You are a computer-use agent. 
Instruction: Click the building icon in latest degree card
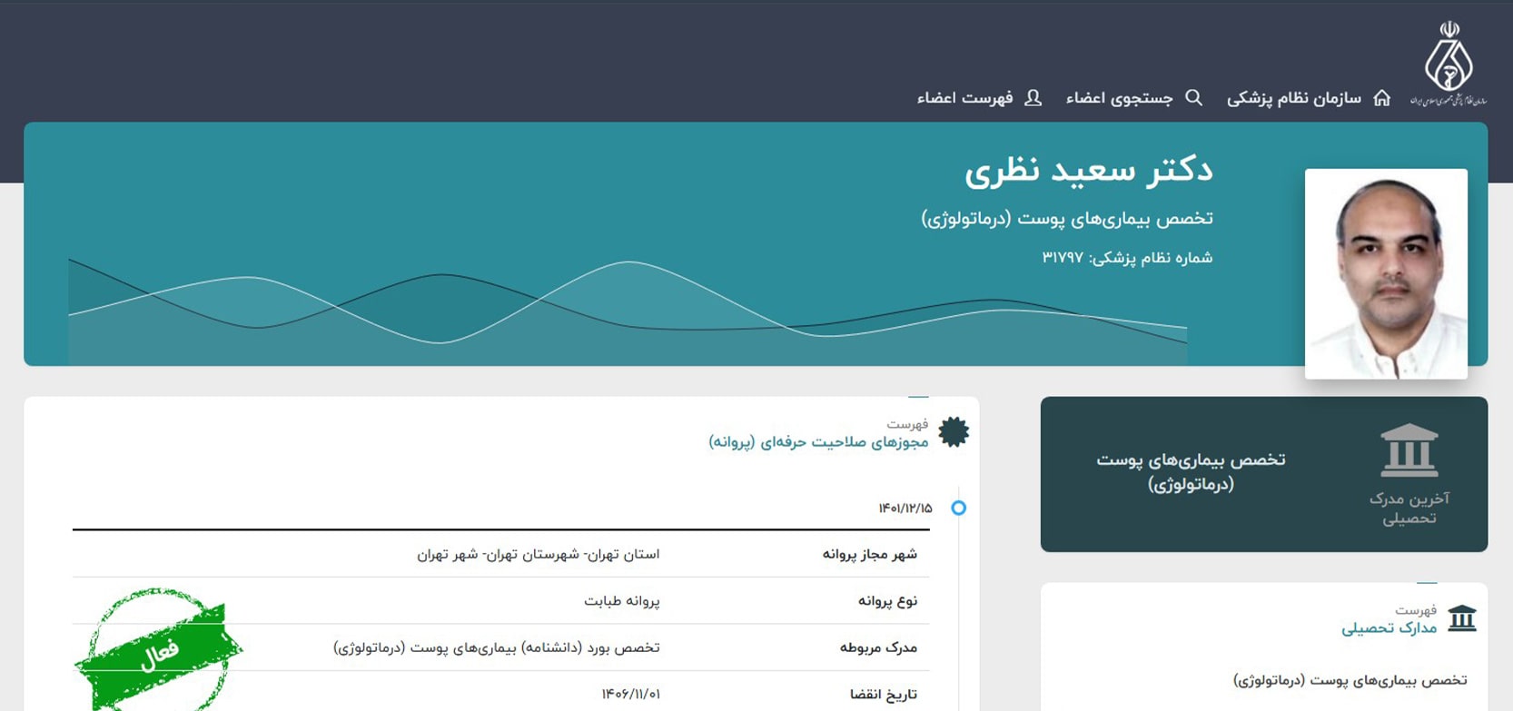(1409, 450)
